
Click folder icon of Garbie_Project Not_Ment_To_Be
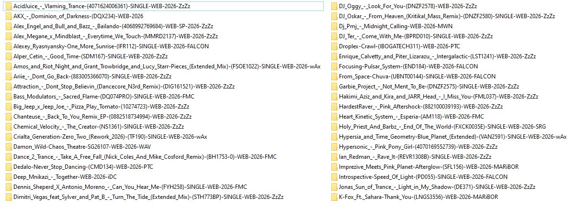pyautogui.click(x=334, y=87)
